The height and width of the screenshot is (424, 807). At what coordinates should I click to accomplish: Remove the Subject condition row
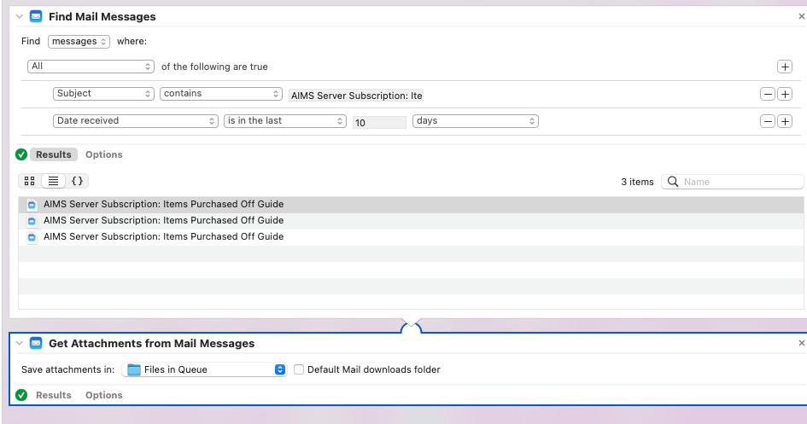point(767,94)
